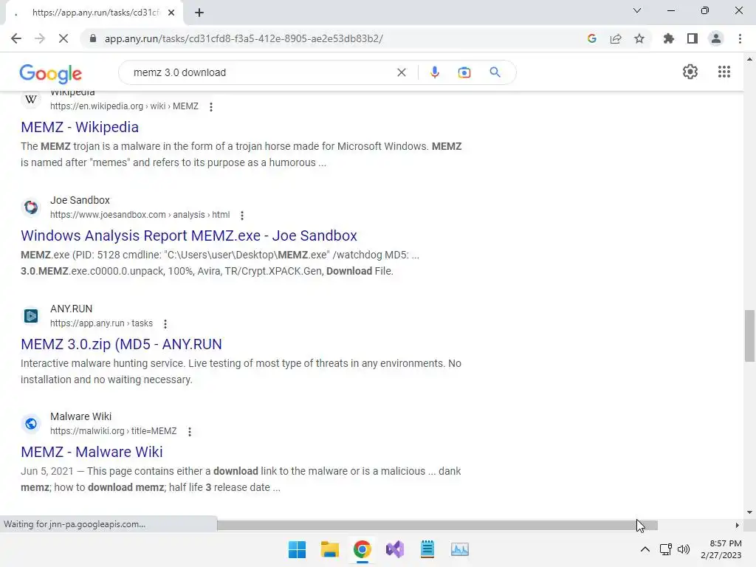Open more options for Joe Sandbox result
This screenshot has height=567, width=756.
pyautogui.click(x=242, y=215)
